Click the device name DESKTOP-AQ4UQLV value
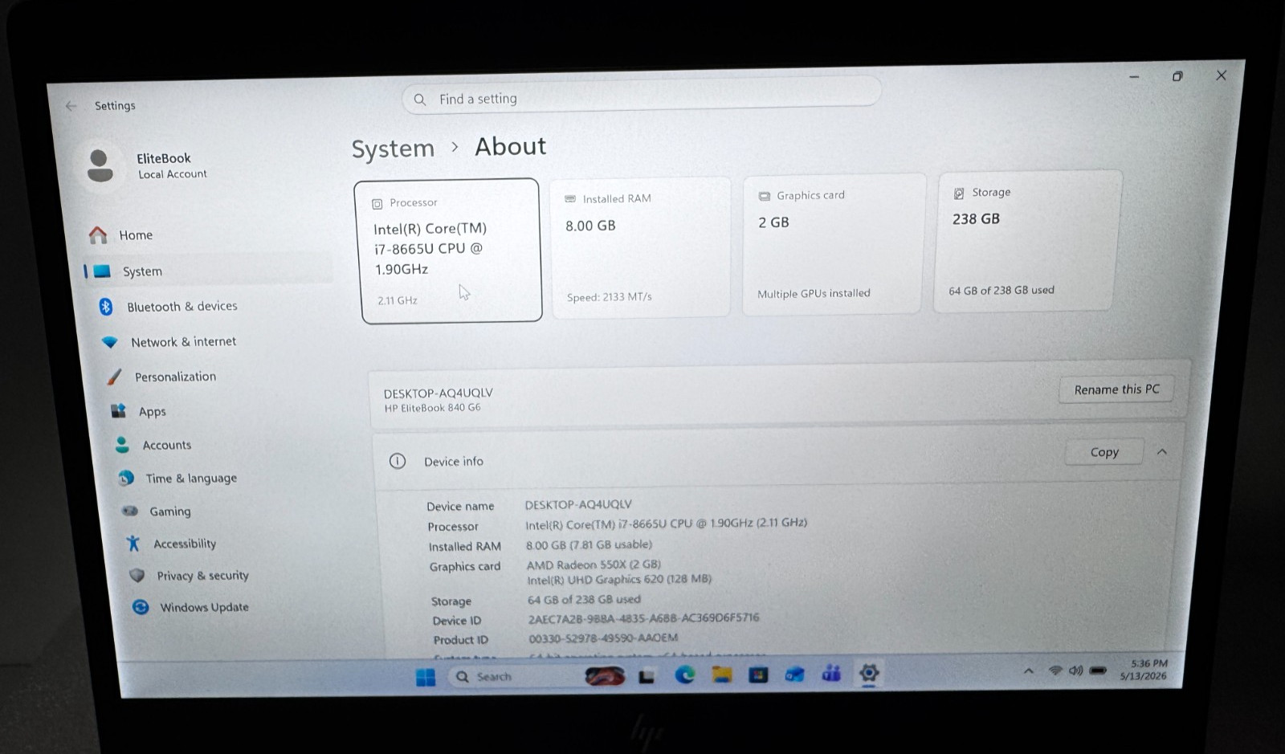Screen dimensions: 1285x754 click(x=578, y=504)
